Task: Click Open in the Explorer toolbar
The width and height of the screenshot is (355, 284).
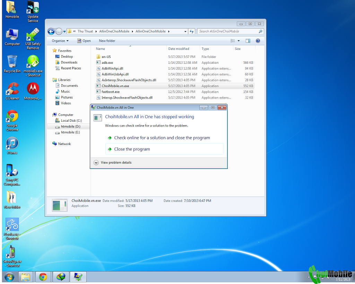Action: pos(84,41)
